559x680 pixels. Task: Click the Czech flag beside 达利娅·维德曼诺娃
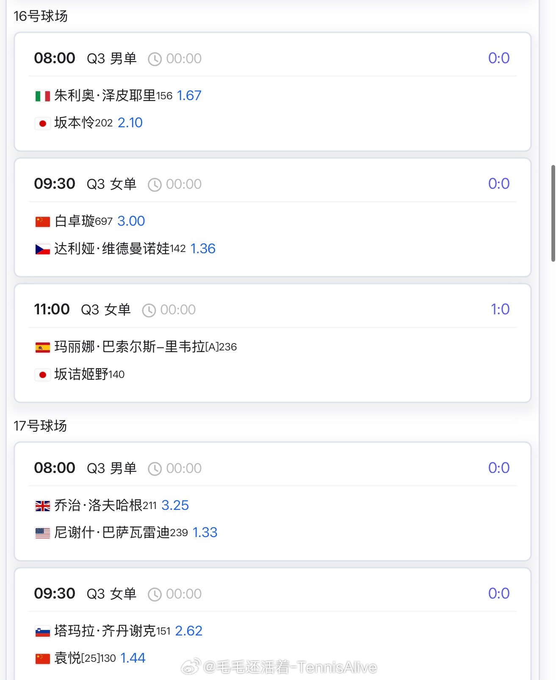(42, 249)
